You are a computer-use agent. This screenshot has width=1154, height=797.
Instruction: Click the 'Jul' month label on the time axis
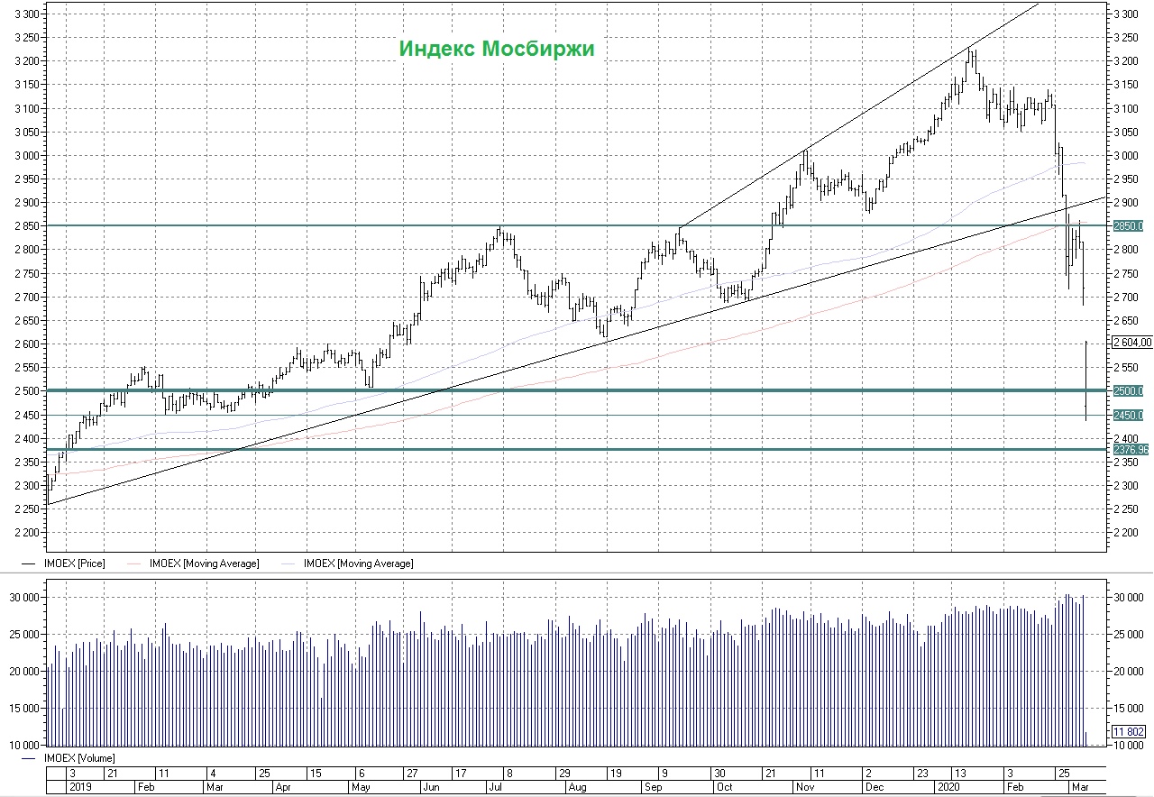(x=495, y=787)
